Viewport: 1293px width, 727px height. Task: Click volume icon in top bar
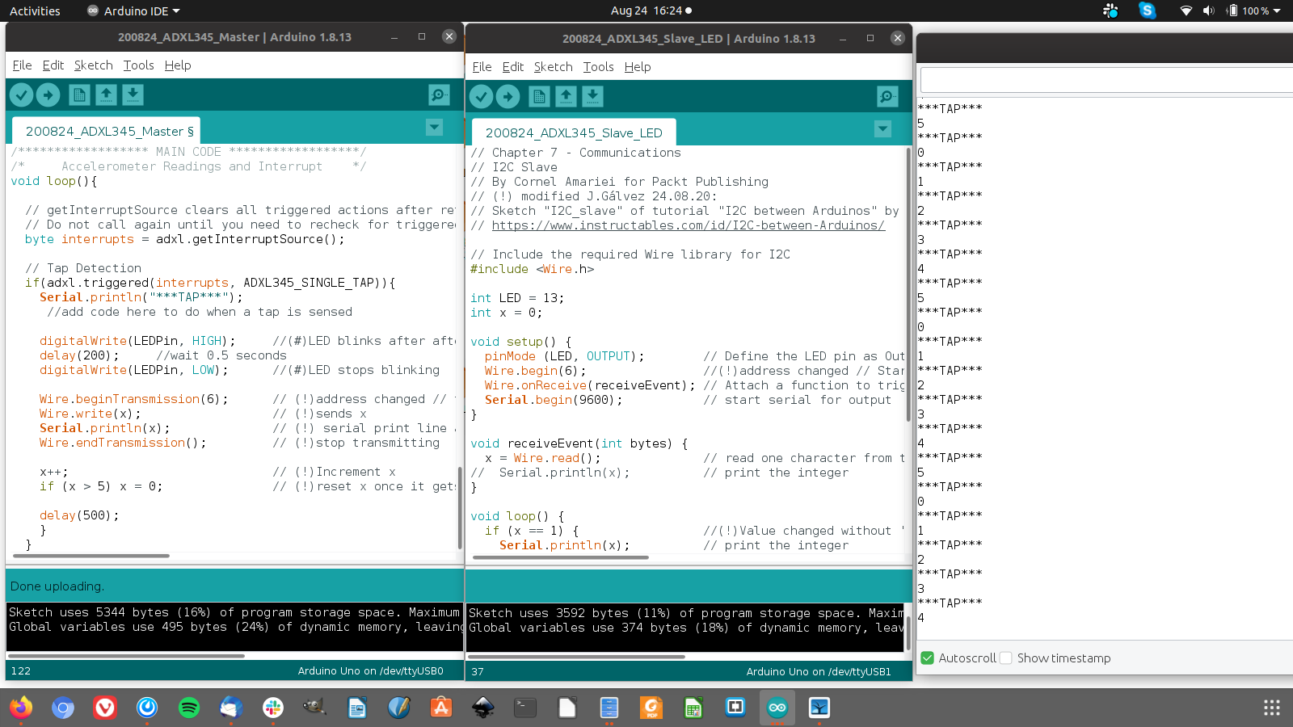[x=1209, y=11]
